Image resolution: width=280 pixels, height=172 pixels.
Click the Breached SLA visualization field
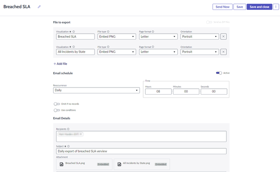tap(75, 37)
